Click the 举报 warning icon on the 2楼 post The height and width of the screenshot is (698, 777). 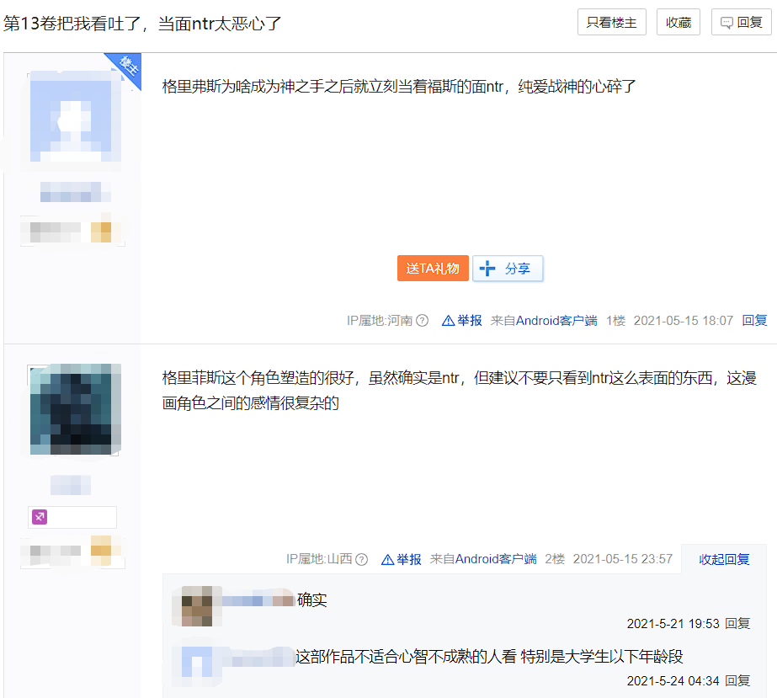tap(387, 560)
